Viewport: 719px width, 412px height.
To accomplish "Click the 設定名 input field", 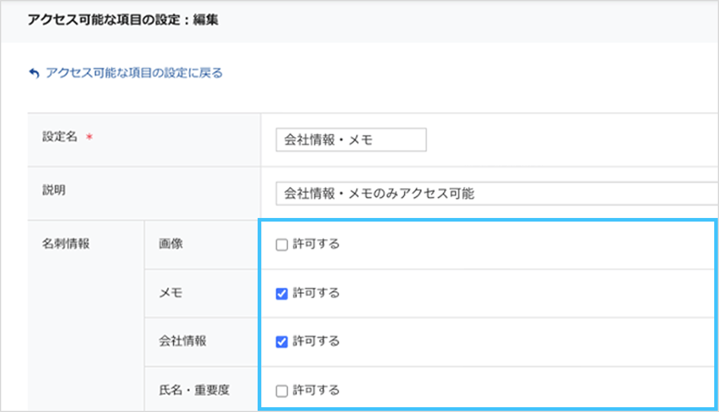I will coord(351,140).
